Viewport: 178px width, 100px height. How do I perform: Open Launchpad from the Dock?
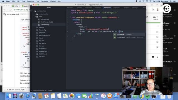21,96
